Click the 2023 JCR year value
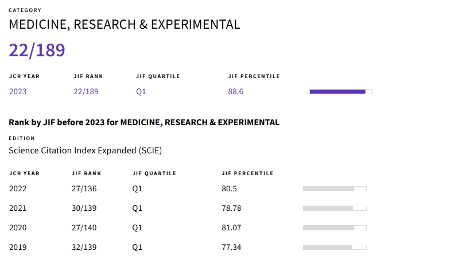Viewport: 458px width, 274px height. [x=18, y=91]
